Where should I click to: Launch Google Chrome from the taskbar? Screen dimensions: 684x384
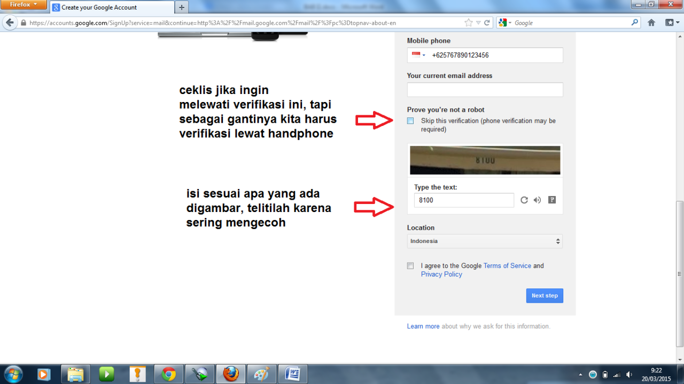click(x=169, y=374)
